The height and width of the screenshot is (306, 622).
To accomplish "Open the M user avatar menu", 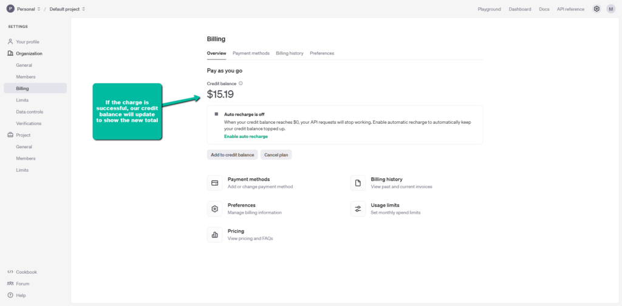I will [611, 8].
